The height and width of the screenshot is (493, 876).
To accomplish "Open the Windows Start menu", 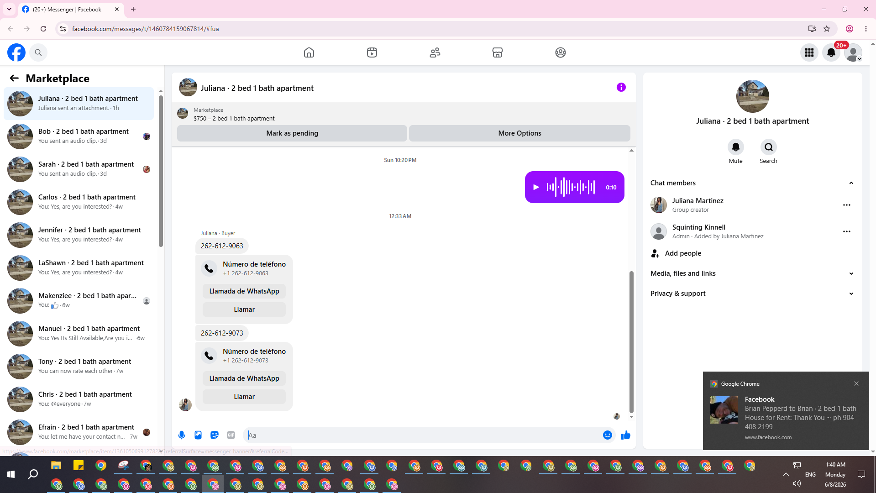I will 11,475.
